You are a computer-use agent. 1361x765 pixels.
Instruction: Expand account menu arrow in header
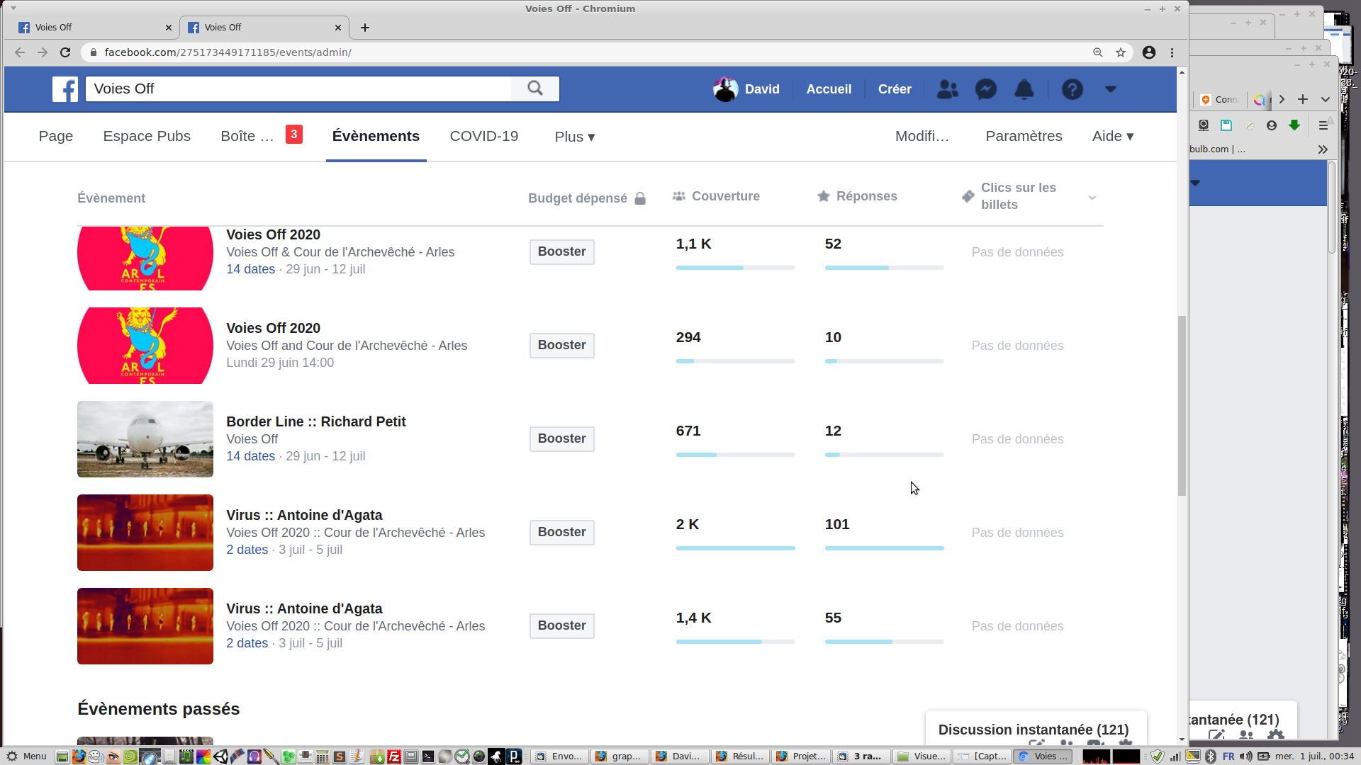(1111, 89)
